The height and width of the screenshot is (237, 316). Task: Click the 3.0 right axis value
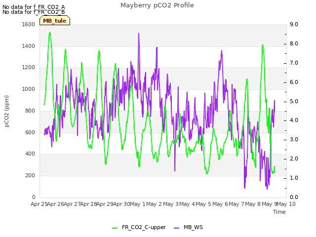(x=294, y=139)
